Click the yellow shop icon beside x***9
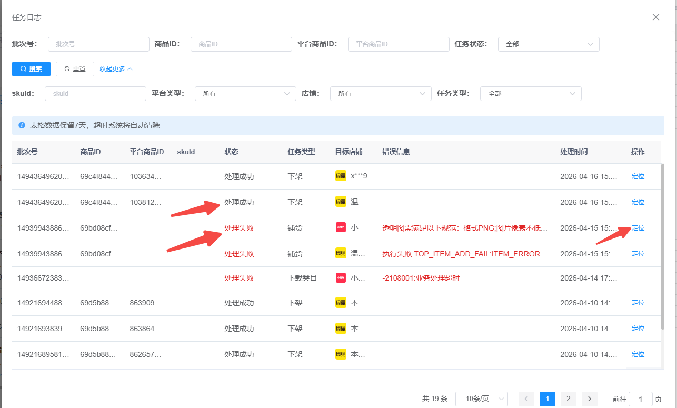This screenshot has width=677, height=408. pyautogui.click(x=341, y=176)
